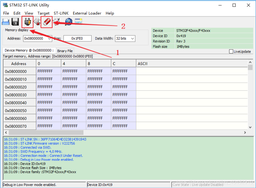
Task: Click the vertical scrollbar down arrow
Action: (250, 127)
